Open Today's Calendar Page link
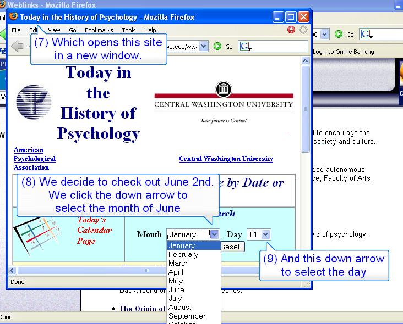This screenshot has height=324, width=403. (x=94, y=230)
